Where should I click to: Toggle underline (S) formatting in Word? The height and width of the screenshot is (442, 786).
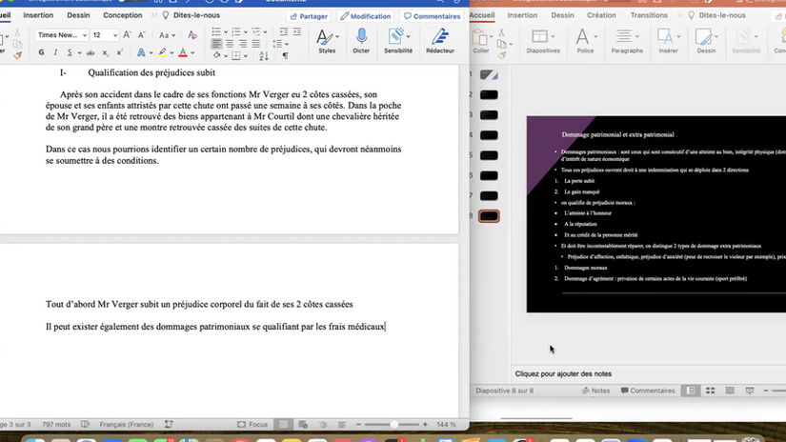coord(70,52)
